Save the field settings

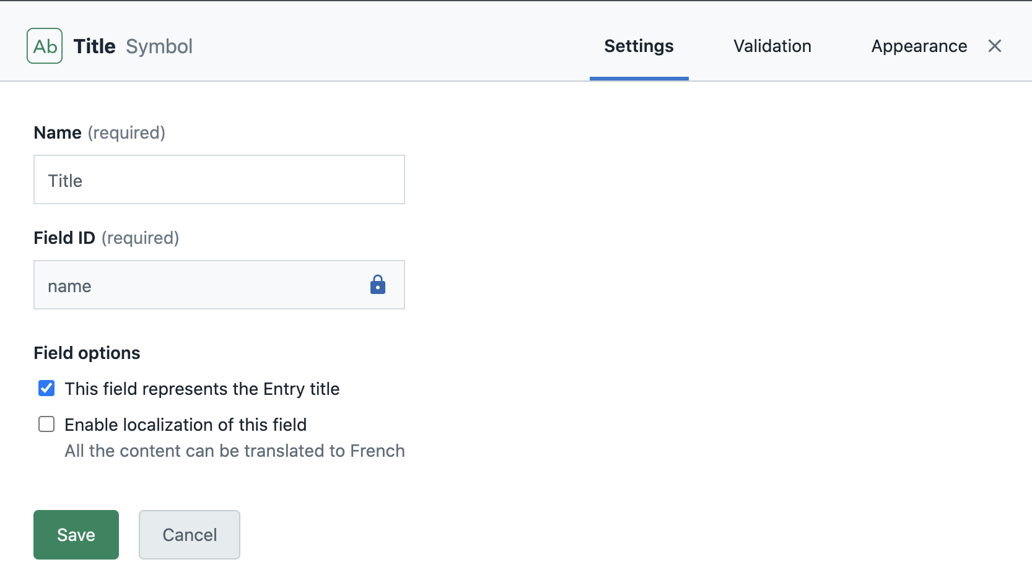click(76, 535)
